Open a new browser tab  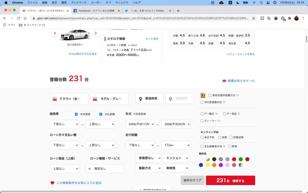(x=178, y=11)
